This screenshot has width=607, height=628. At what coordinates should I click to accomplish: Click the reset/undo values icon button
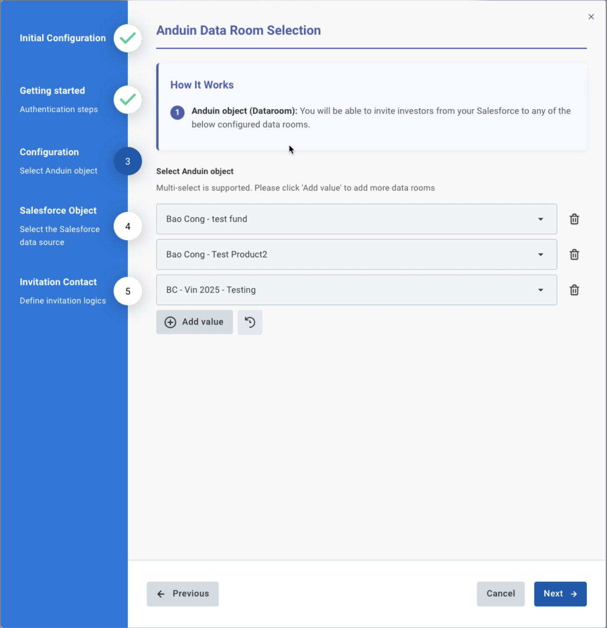(x=250, y=322)
